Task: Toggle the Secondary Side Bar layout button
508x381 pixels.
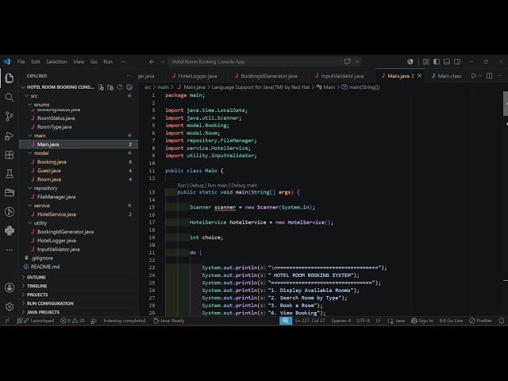Action: (457, 62)
